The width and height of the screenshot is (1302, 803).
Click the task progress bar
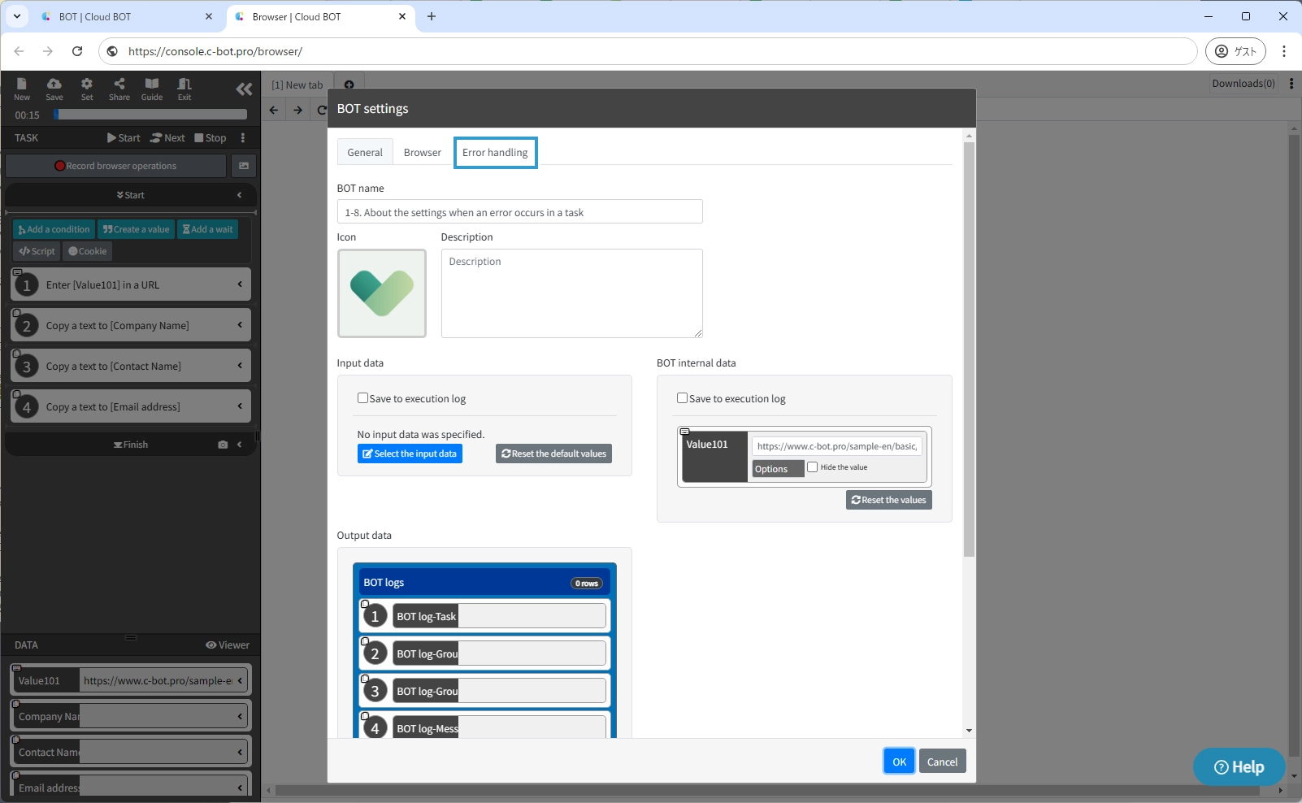150,115
